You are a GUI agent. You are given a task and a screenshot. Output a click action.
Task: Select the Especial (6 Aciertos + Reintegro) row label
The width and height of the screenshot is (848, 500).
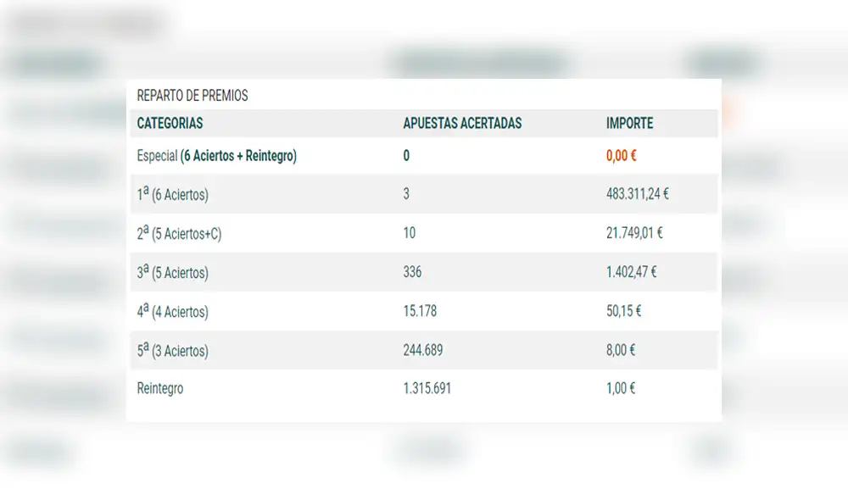pos(216,156)
